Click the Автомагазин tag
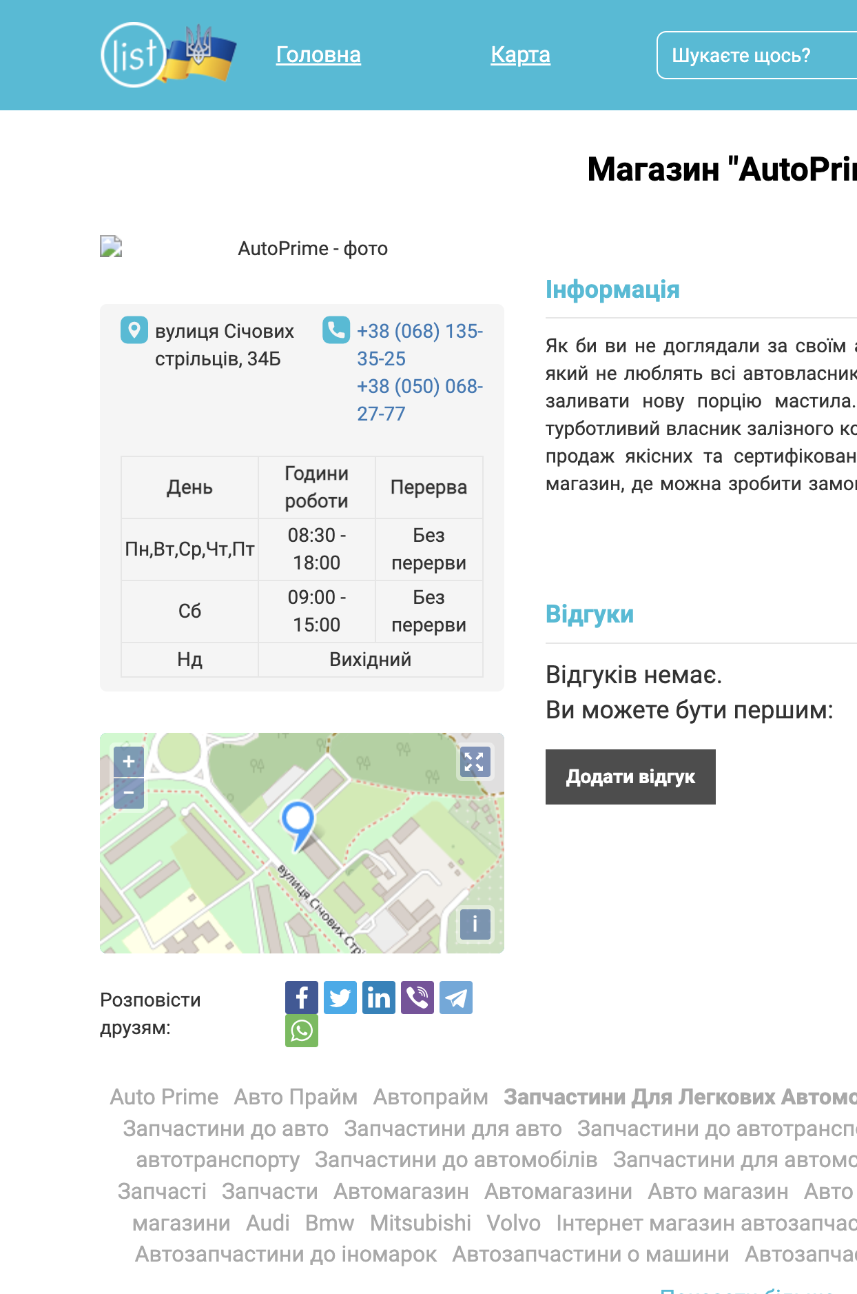This screenshot has height=1294, width=857. click(402, 1191)
